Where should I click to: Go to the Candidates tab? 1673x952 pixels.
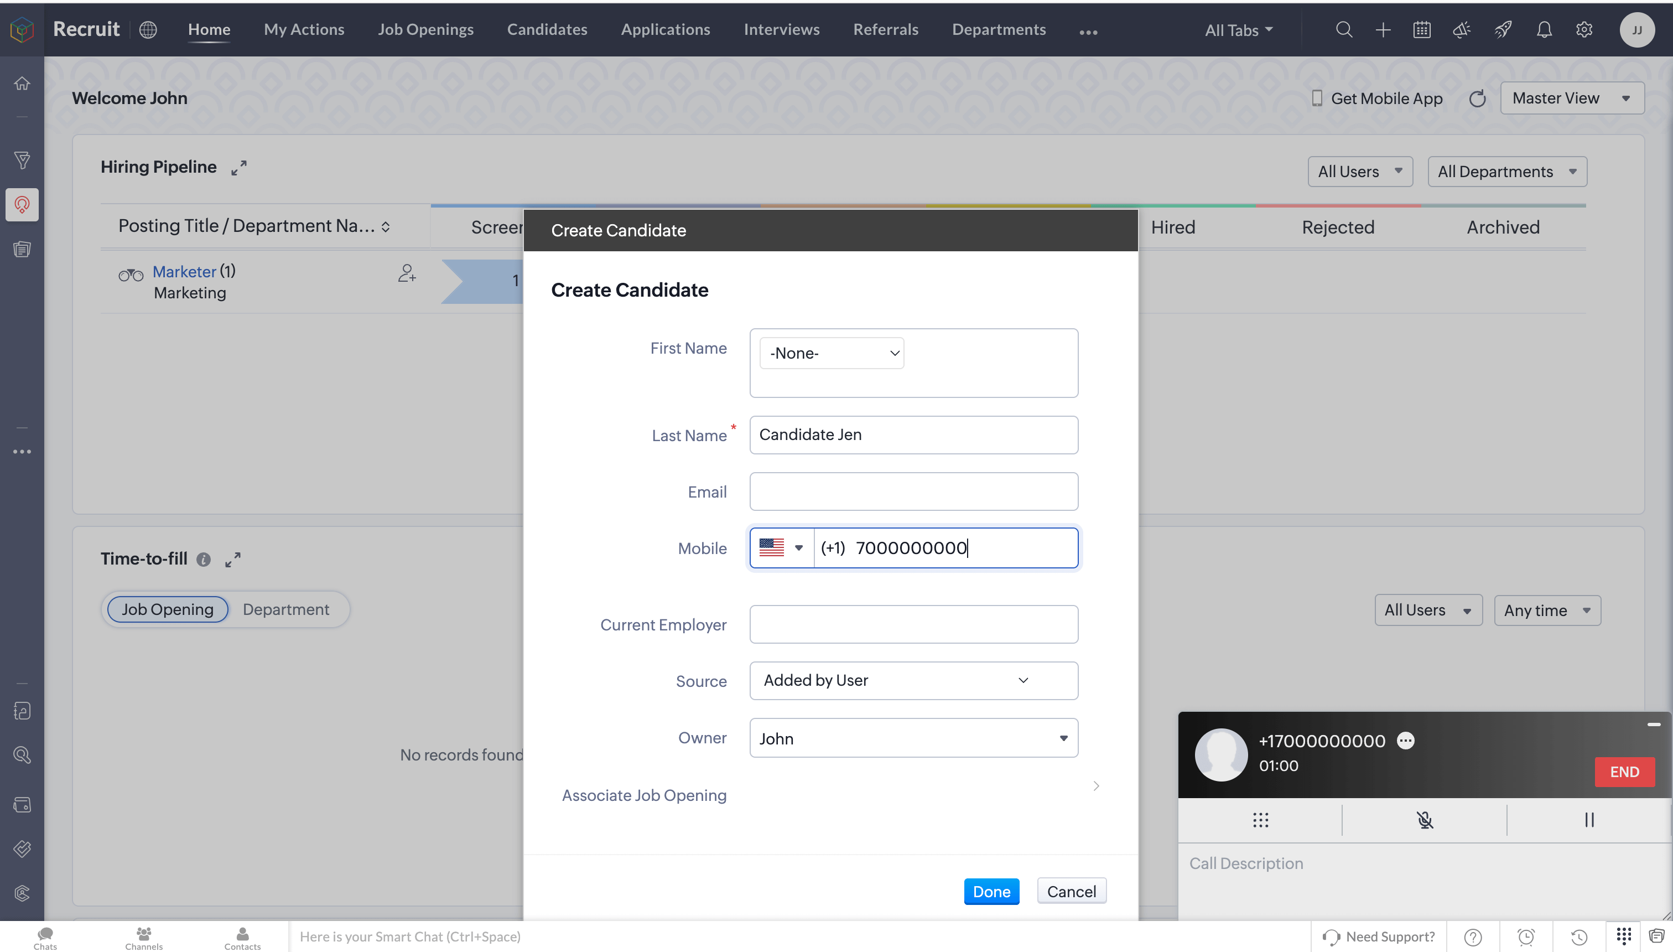point(547,29)
